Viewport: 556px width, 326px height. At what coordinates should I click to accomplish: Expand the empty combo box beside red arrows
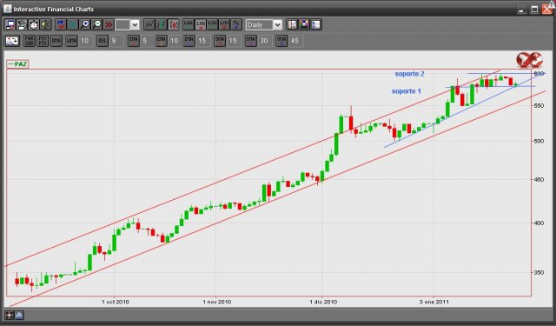click(127, 25)
